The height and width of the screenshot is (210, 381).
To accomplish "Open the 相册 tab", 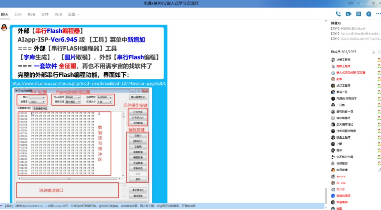I will pyautogui.click(x=31, y=14).
